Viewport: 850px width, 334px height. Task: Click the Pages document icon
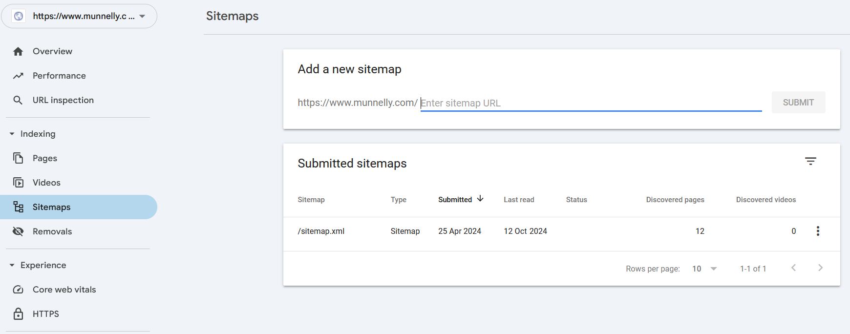18,158
